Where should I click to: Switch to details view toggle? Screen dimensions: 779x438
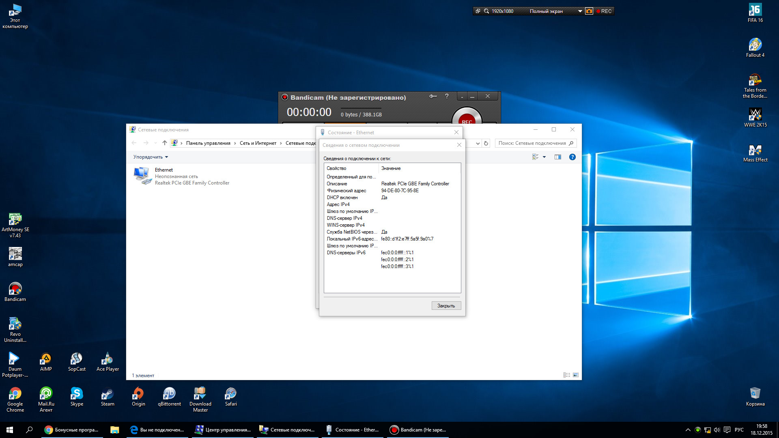(x=566, y=375)
